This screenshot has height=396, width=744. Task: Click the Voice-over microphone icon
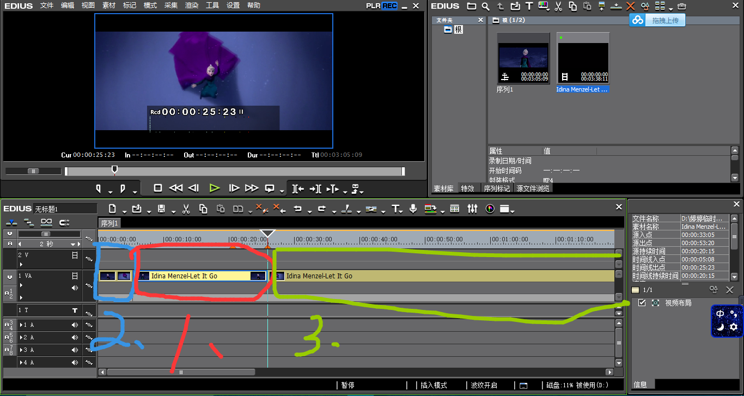tap(413, 209)
